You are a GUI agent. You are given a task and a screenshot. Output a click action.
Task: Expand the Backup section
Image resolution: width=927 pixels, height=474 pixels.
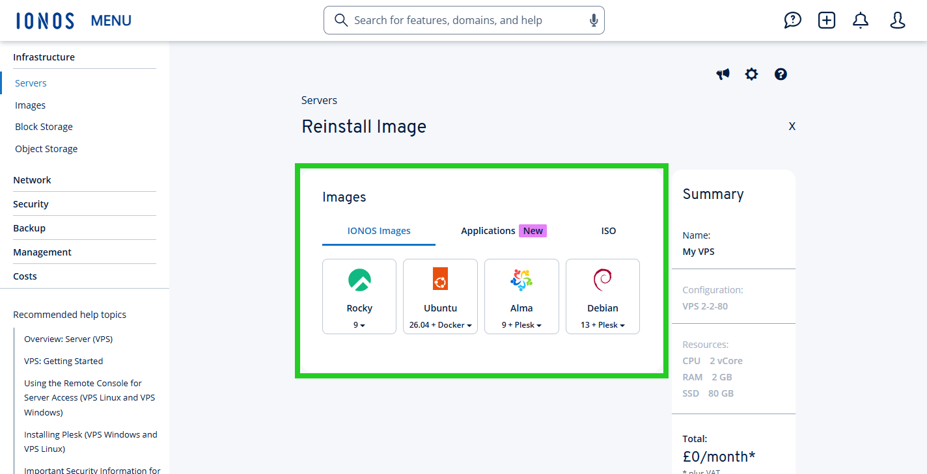(85, 228)
